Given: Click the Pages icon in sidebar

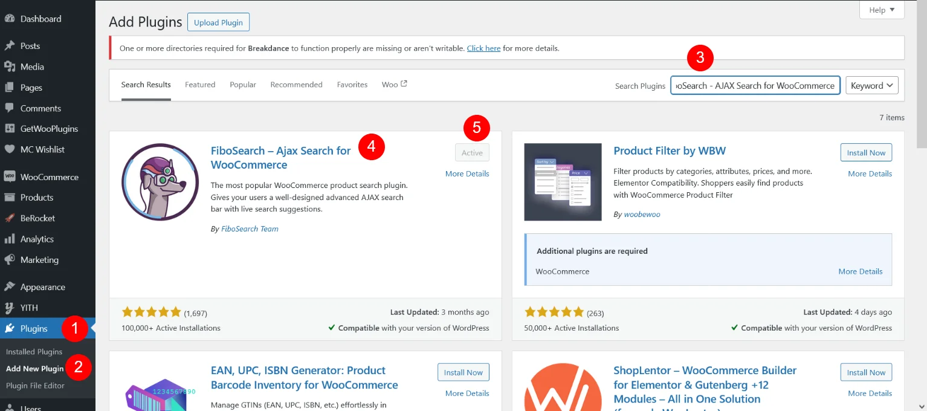Looking at the screenshot, I should (10, 88).
